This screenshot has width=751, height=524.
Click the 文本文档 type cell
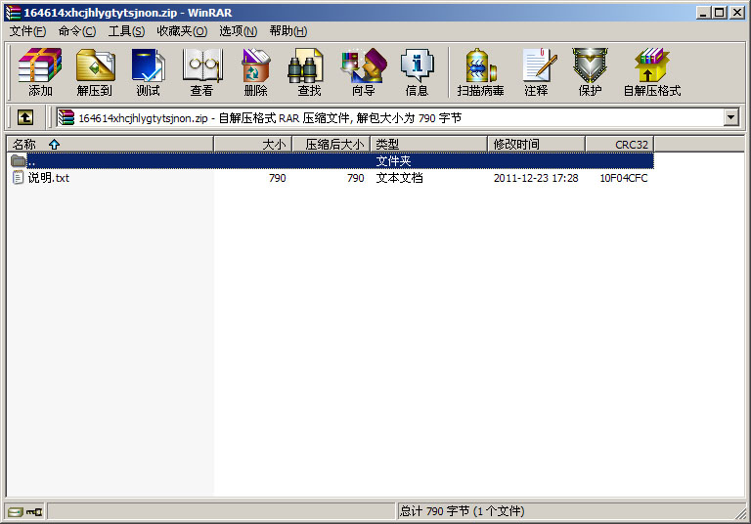point(399,178)
